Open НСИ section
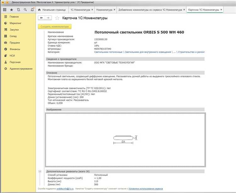The height and width of the screenshot is (193, 236). [12, 56]
